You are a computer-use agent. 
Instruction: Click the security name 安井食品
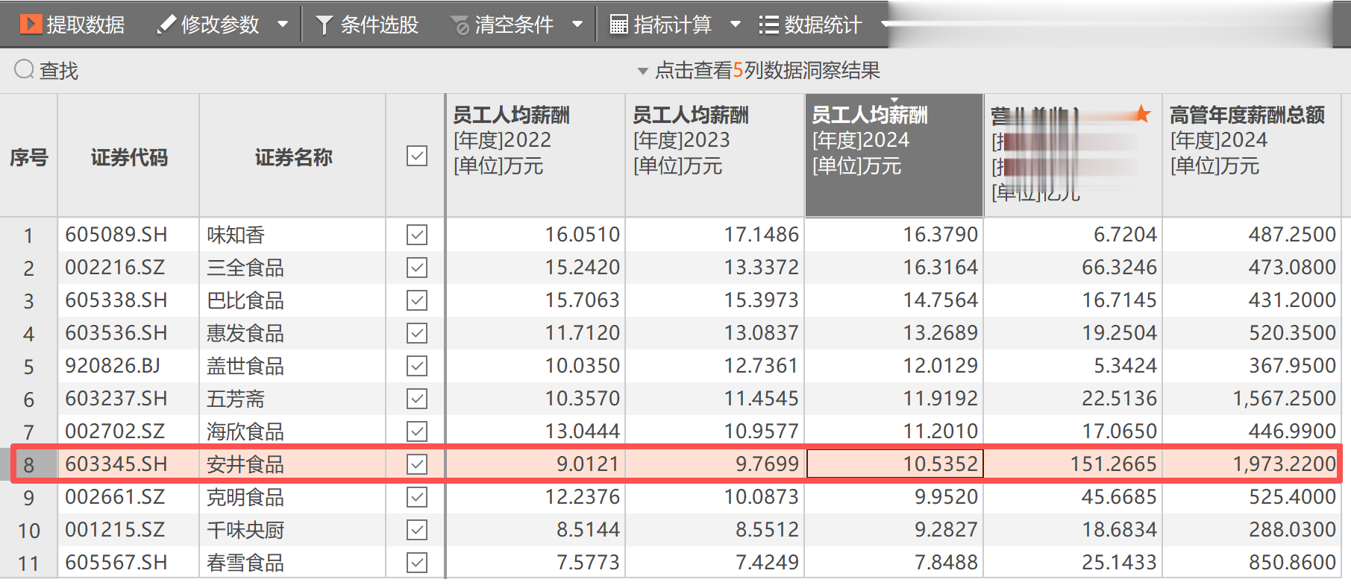point(245,464)
